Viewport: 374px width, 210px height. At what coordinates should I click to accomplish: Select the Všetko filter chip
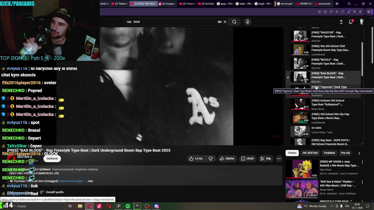pos(292,153)
